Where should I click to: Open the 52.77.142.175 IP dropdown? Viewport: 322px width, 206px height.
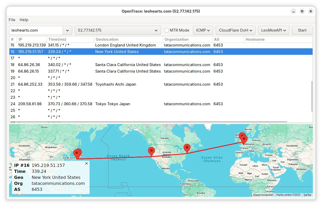pos(118,30)
